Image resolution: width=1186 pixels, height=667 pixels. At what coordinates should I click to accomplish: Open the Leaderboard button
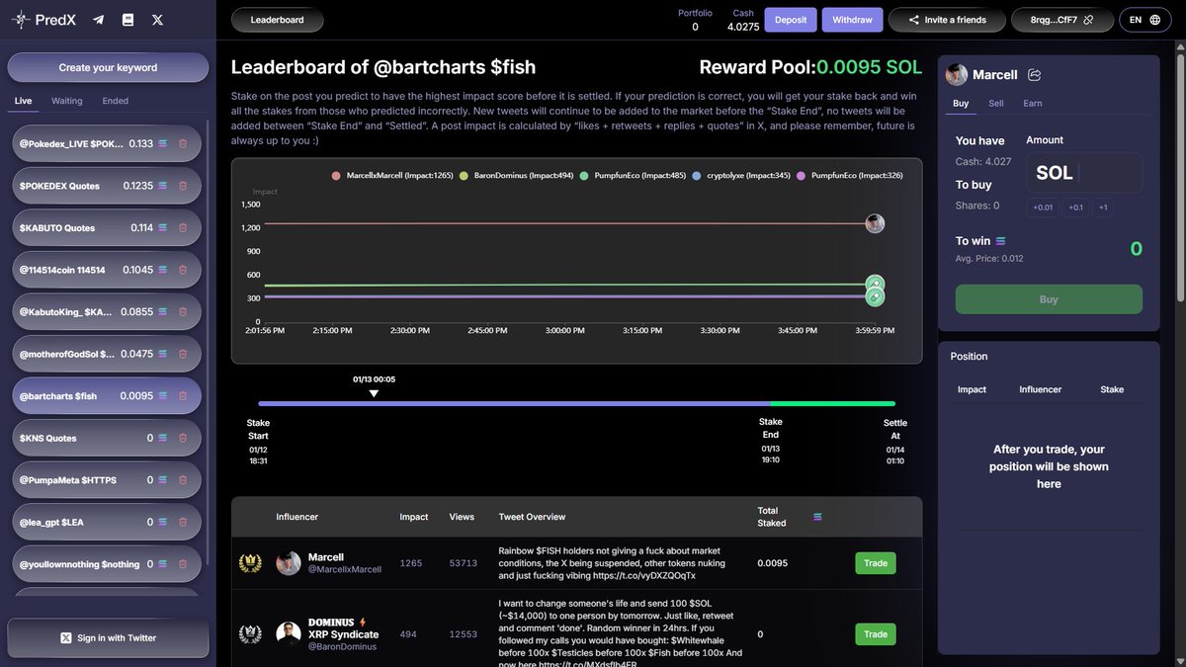(277, 20)
